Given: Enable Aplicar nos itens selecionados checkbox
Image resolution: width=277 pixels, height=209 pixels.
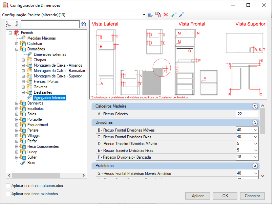Looking at the screenshot, I should coord(8,186).
